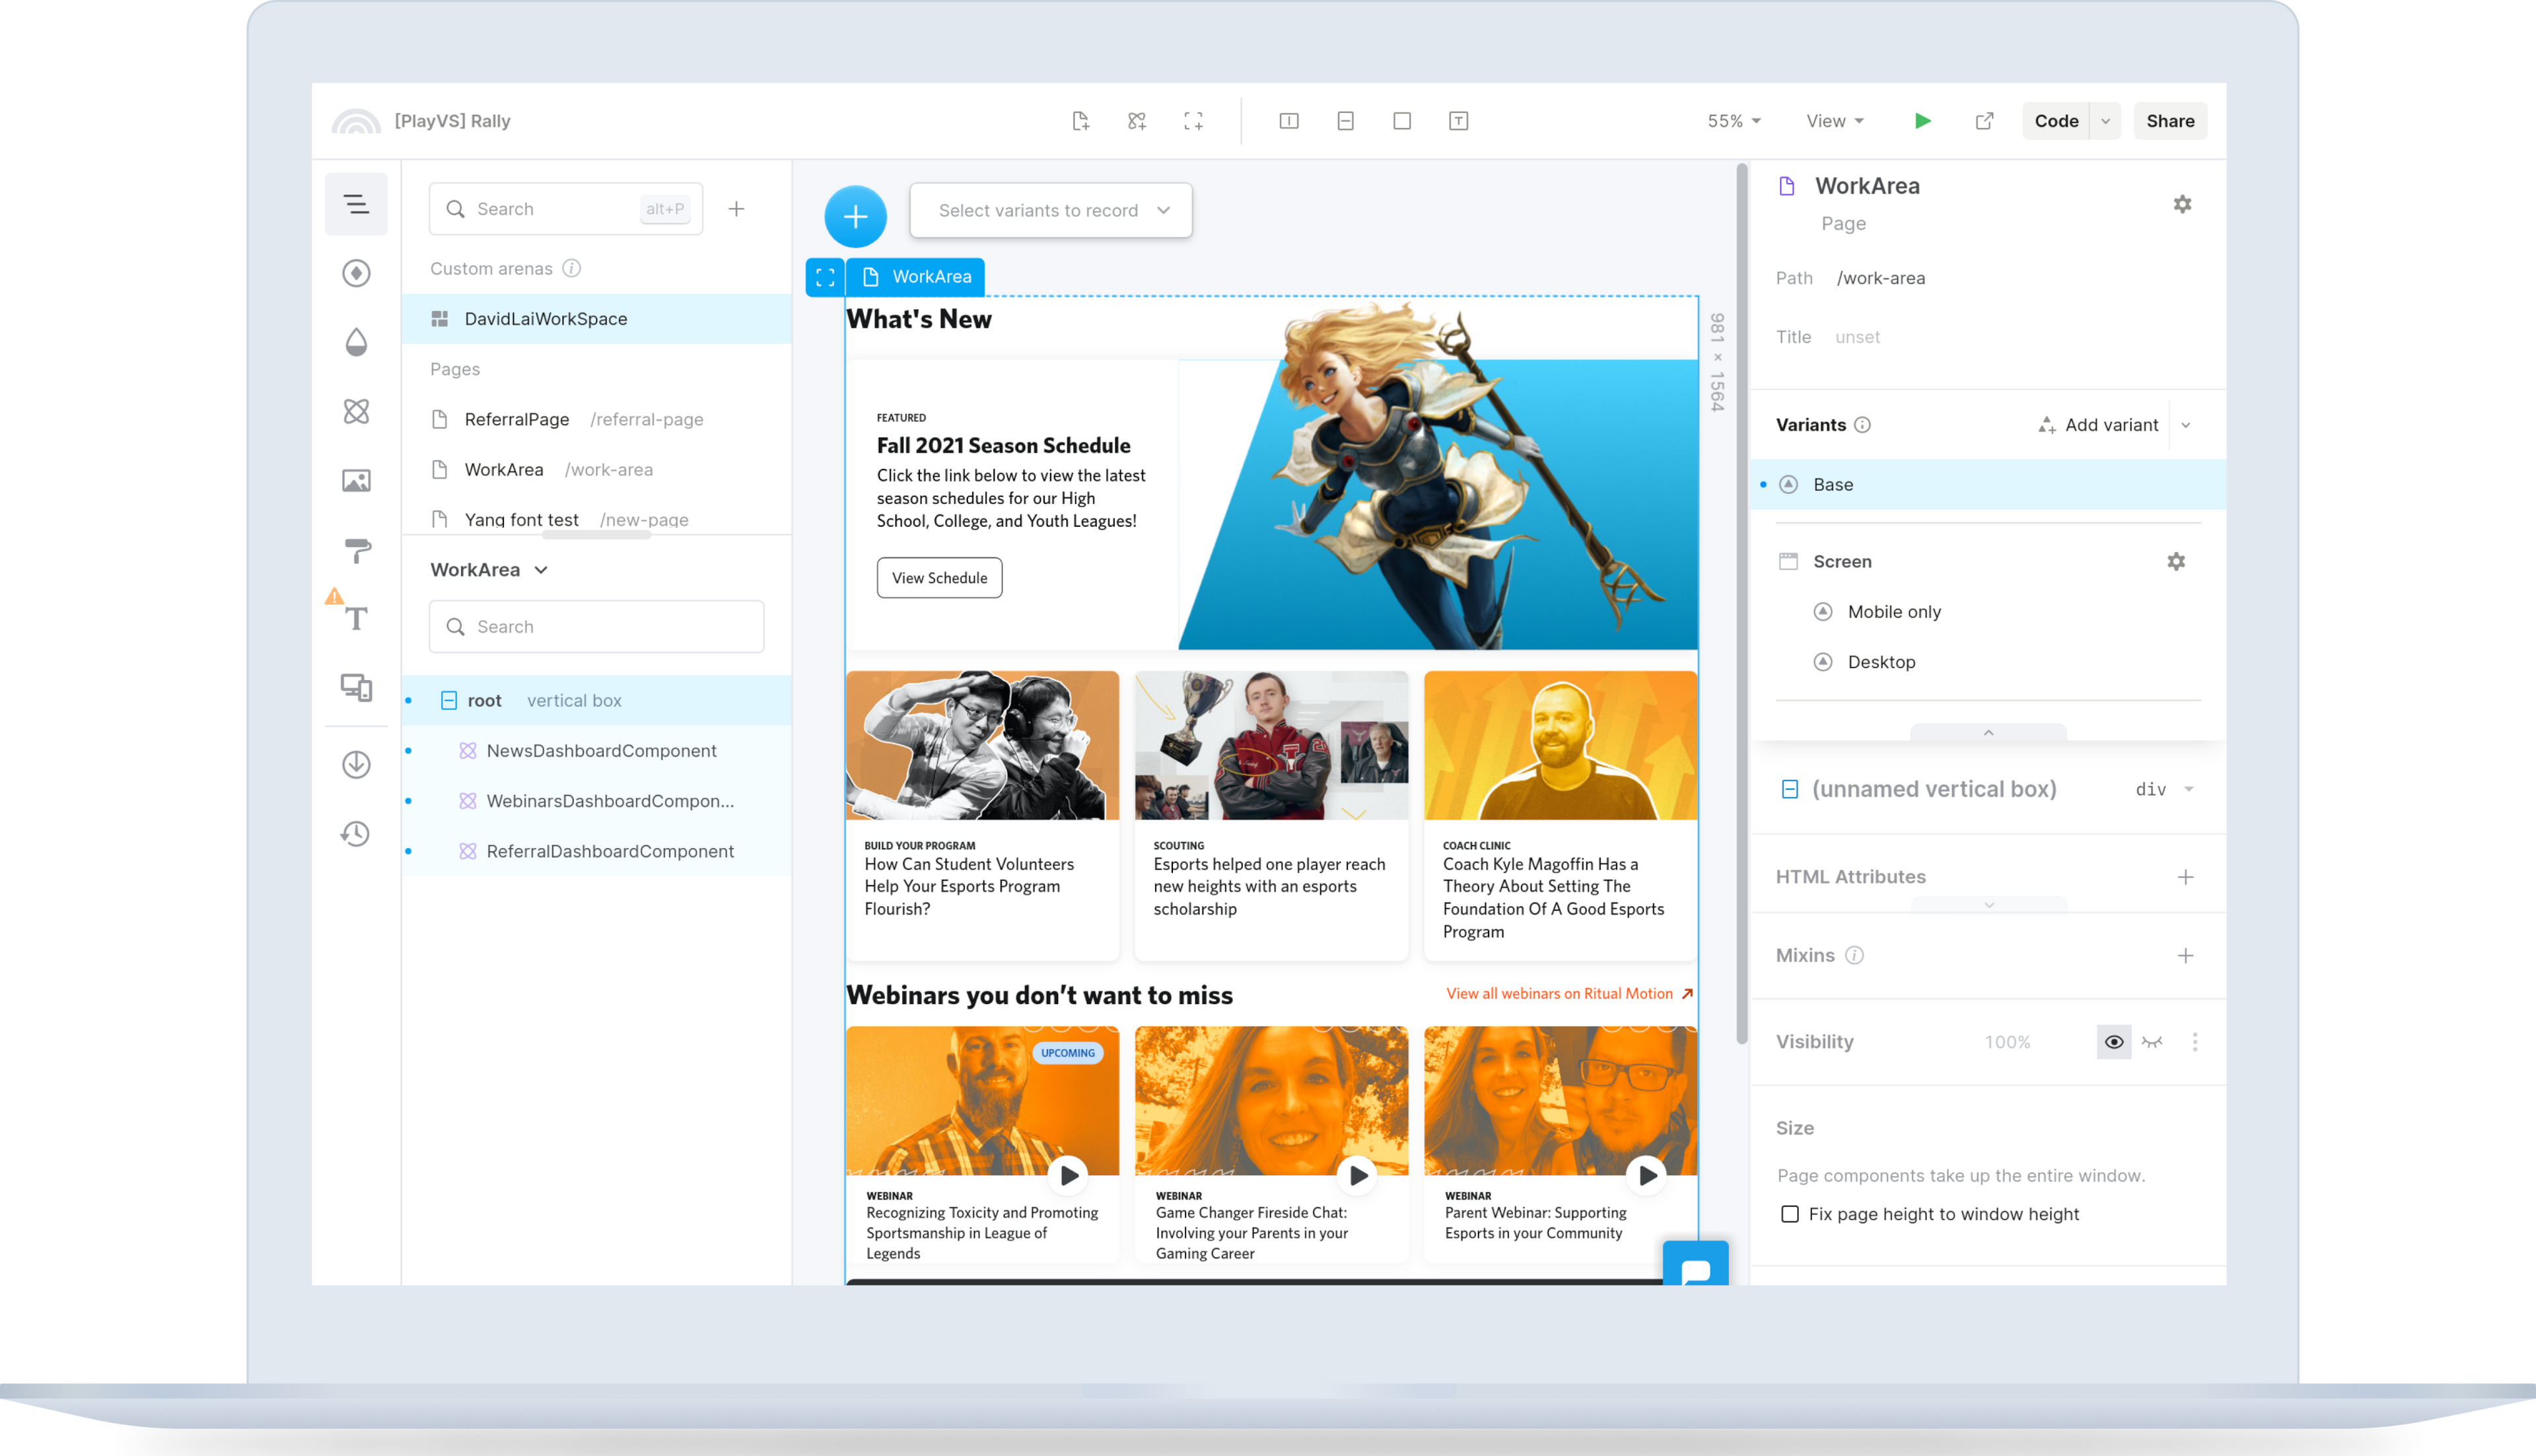Expand the Add variant dropdown arrow

[2186, 425]
